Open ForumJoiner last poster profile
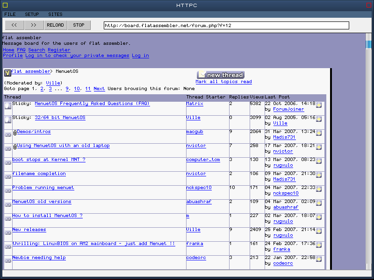The image size is (374, 280). pyautogui.click(x=288, y=109)
